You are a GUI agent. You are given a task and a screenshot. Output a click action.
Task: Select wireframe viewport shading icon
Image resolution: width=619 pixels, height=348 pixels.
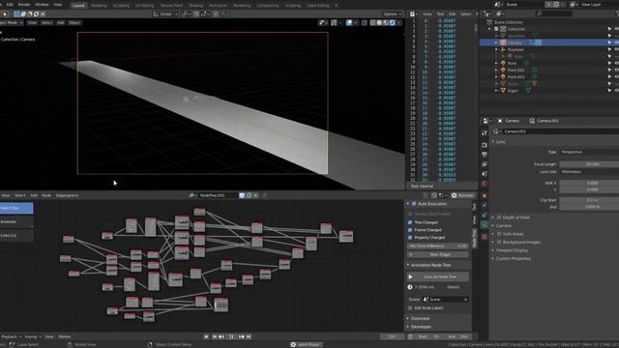click(x=373, y=22)
